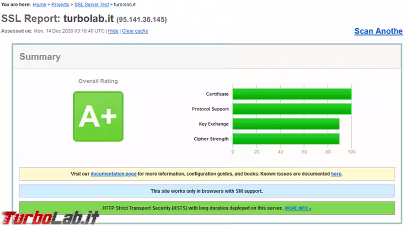Click the Cipher Strength score bar
The image size is (403, 226).
click(286, 139)
